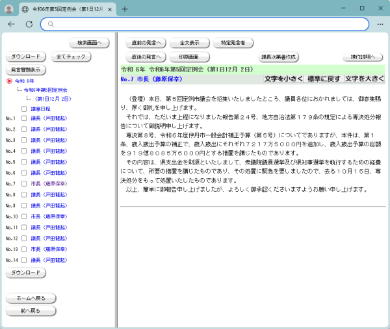This screenshot has width=390, height=329.
Task: Click the ホームへ戻る button
Action: pyautogui.click(x=31, y=298)
